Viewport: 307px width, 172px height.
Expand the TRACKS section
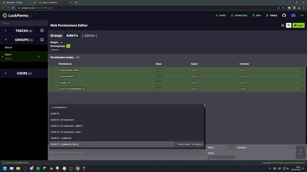point(6,31)
